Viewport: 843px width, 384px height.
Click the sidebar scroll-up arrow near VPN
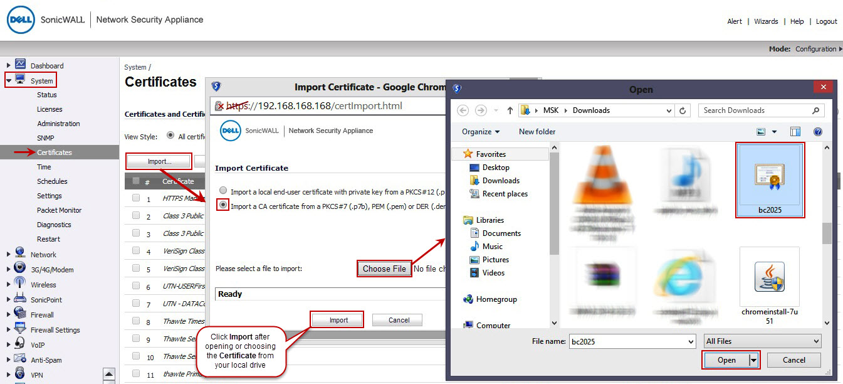[x=109, y=374]
